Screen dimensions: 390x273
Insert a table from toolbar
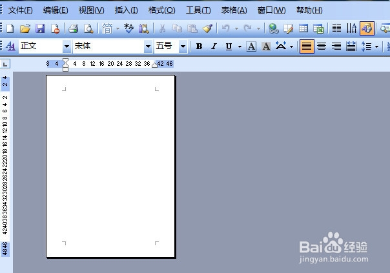tap(303, 28)
